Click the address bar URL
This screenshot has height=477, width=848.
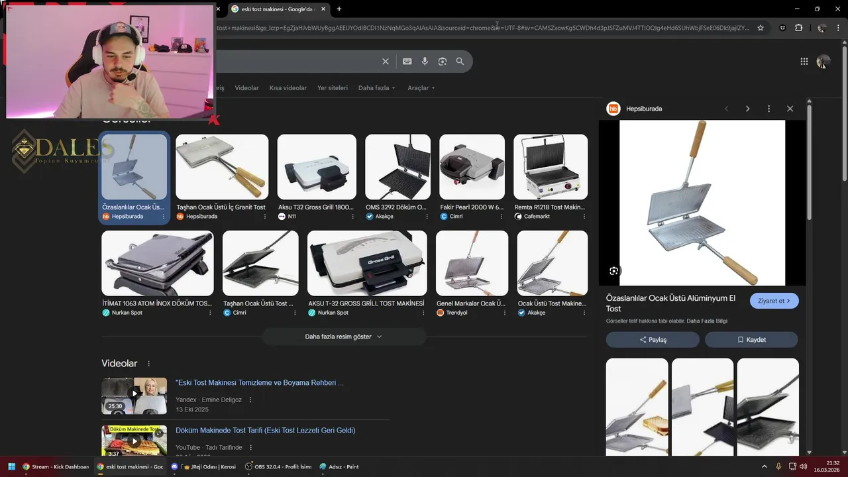click(484, 28)
